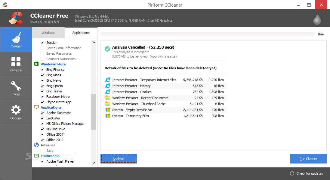Click the scroll up arrow in list

94,42
